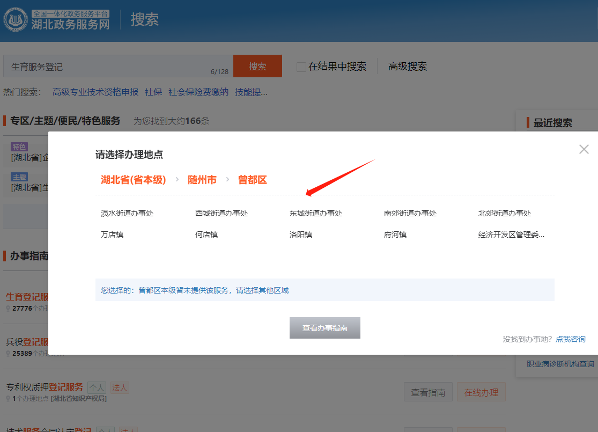Screen dimensions: 598x432
Task: Open 高级搜索 advanced search
Action: pos(408,67)
